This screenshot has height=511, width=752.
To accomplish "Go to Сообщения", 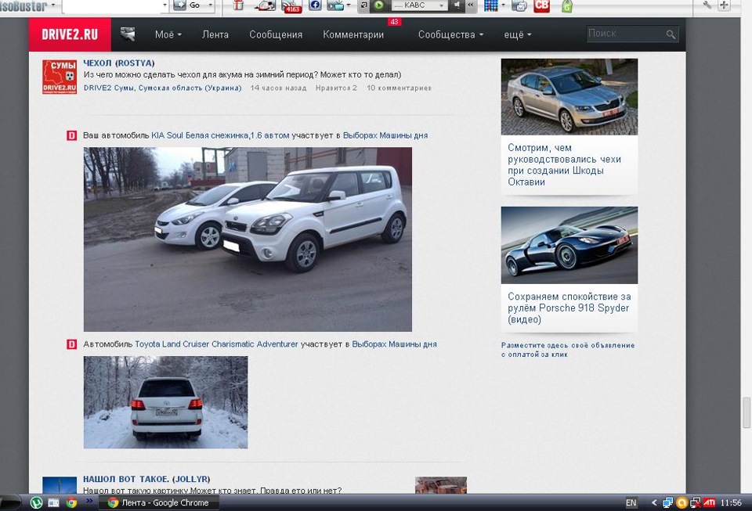I will [x=276, y=34].
